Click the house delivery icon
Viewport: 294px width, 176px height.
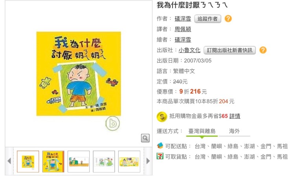pyautogui.click(x=160, y=145)
